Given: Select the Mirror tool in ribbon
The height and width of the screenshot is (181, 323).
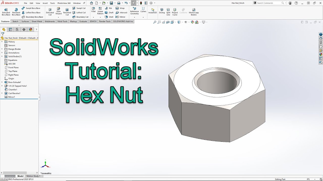Looking at the screenshot, I should coord(120,17).
